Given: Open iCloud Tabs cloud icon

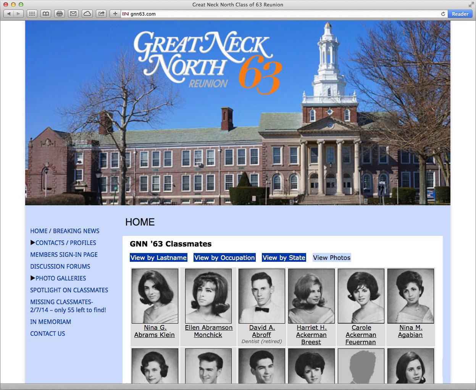Looking at the screenshot, I should [x=87, y=14].
